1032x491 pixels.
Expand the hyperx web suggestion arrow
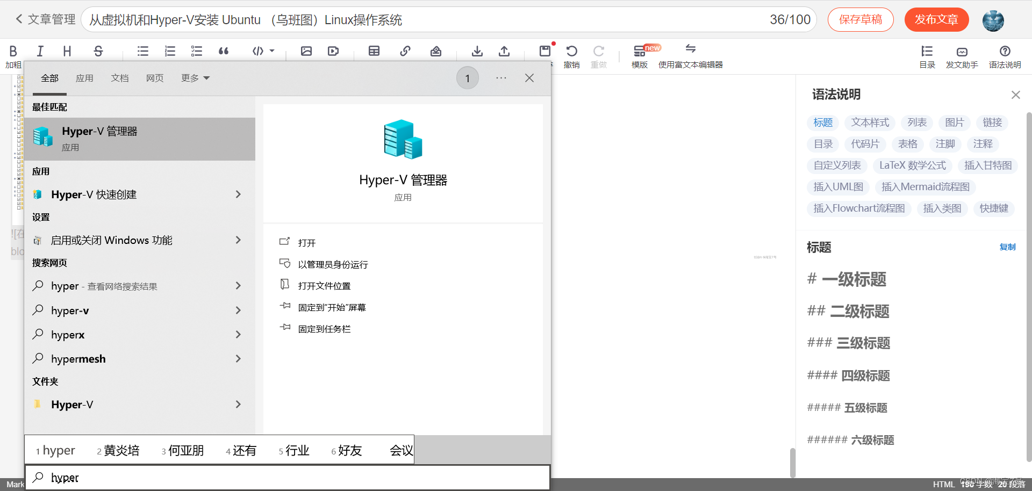coord(239,335)
